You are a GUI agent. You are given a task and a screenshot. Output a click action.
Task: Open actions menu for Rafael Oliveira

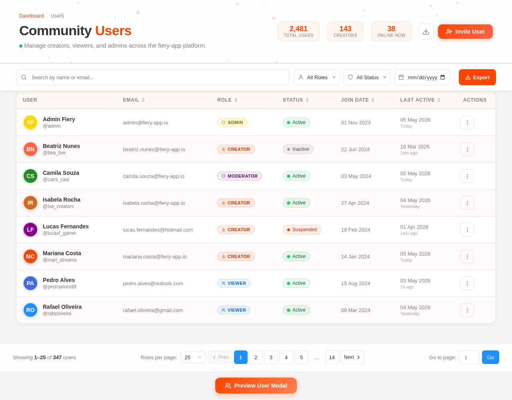pyautogui.click(x=467, y=310)
